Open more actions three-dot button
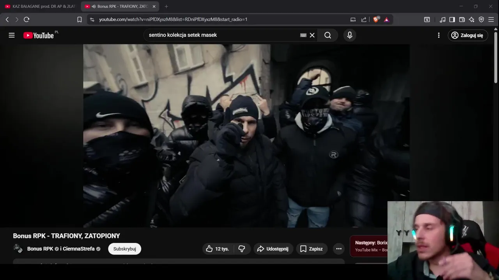Viewport: 499px width, 280px height. [x=339, y=249]
